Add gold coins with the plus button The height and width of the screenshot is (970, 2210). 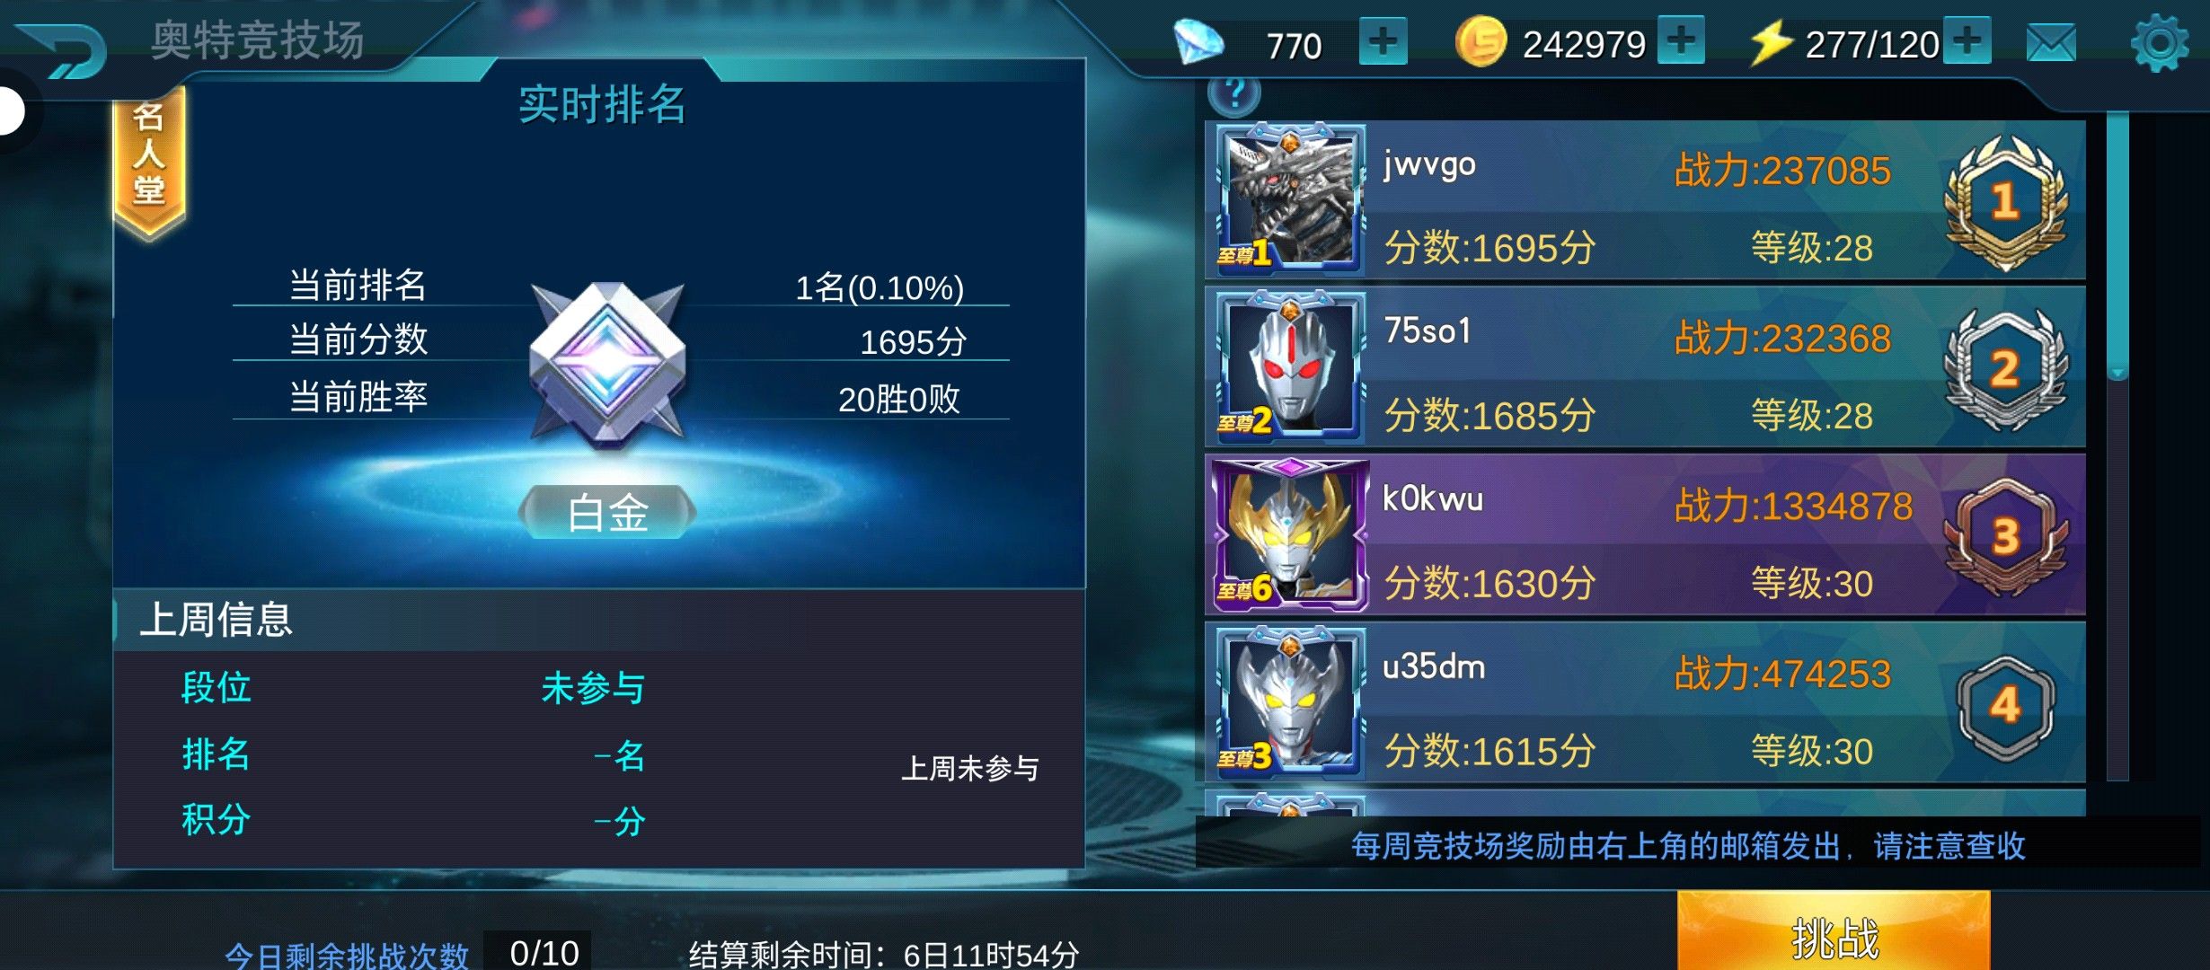(1681, 40)
